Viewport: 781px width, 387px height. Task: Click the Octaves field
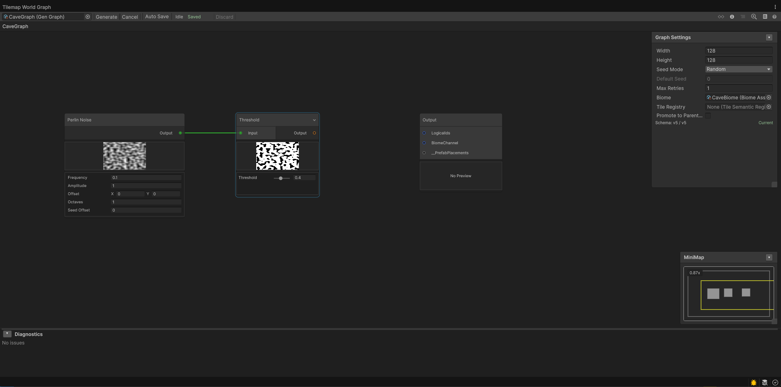point(146,202)
